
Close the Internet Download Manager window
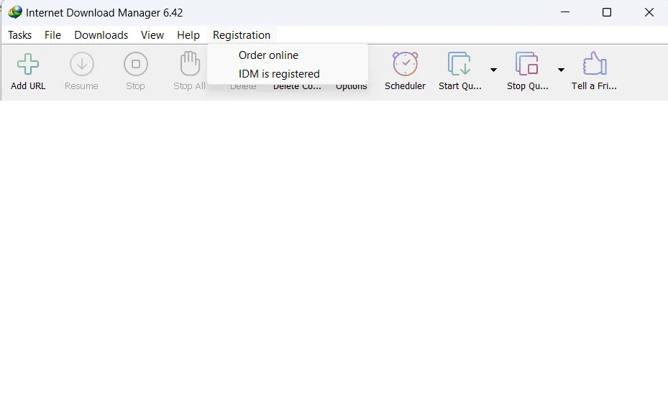[649, 12]
